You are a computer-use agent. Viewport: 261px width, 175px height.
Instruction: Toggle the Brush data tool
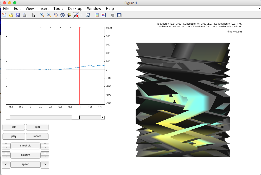76,15
